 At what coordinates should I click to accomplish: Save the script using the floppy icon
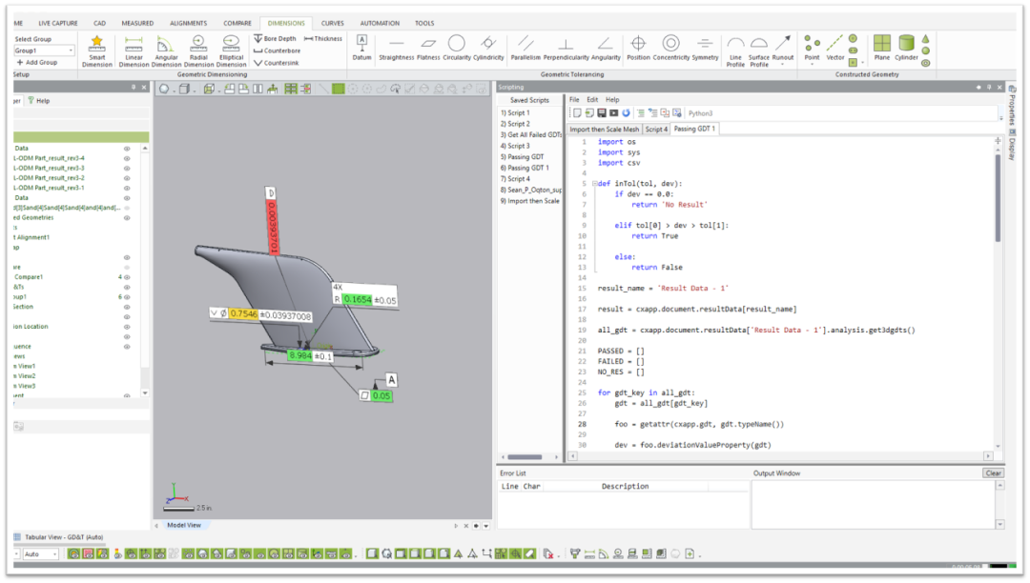[601, 113]
